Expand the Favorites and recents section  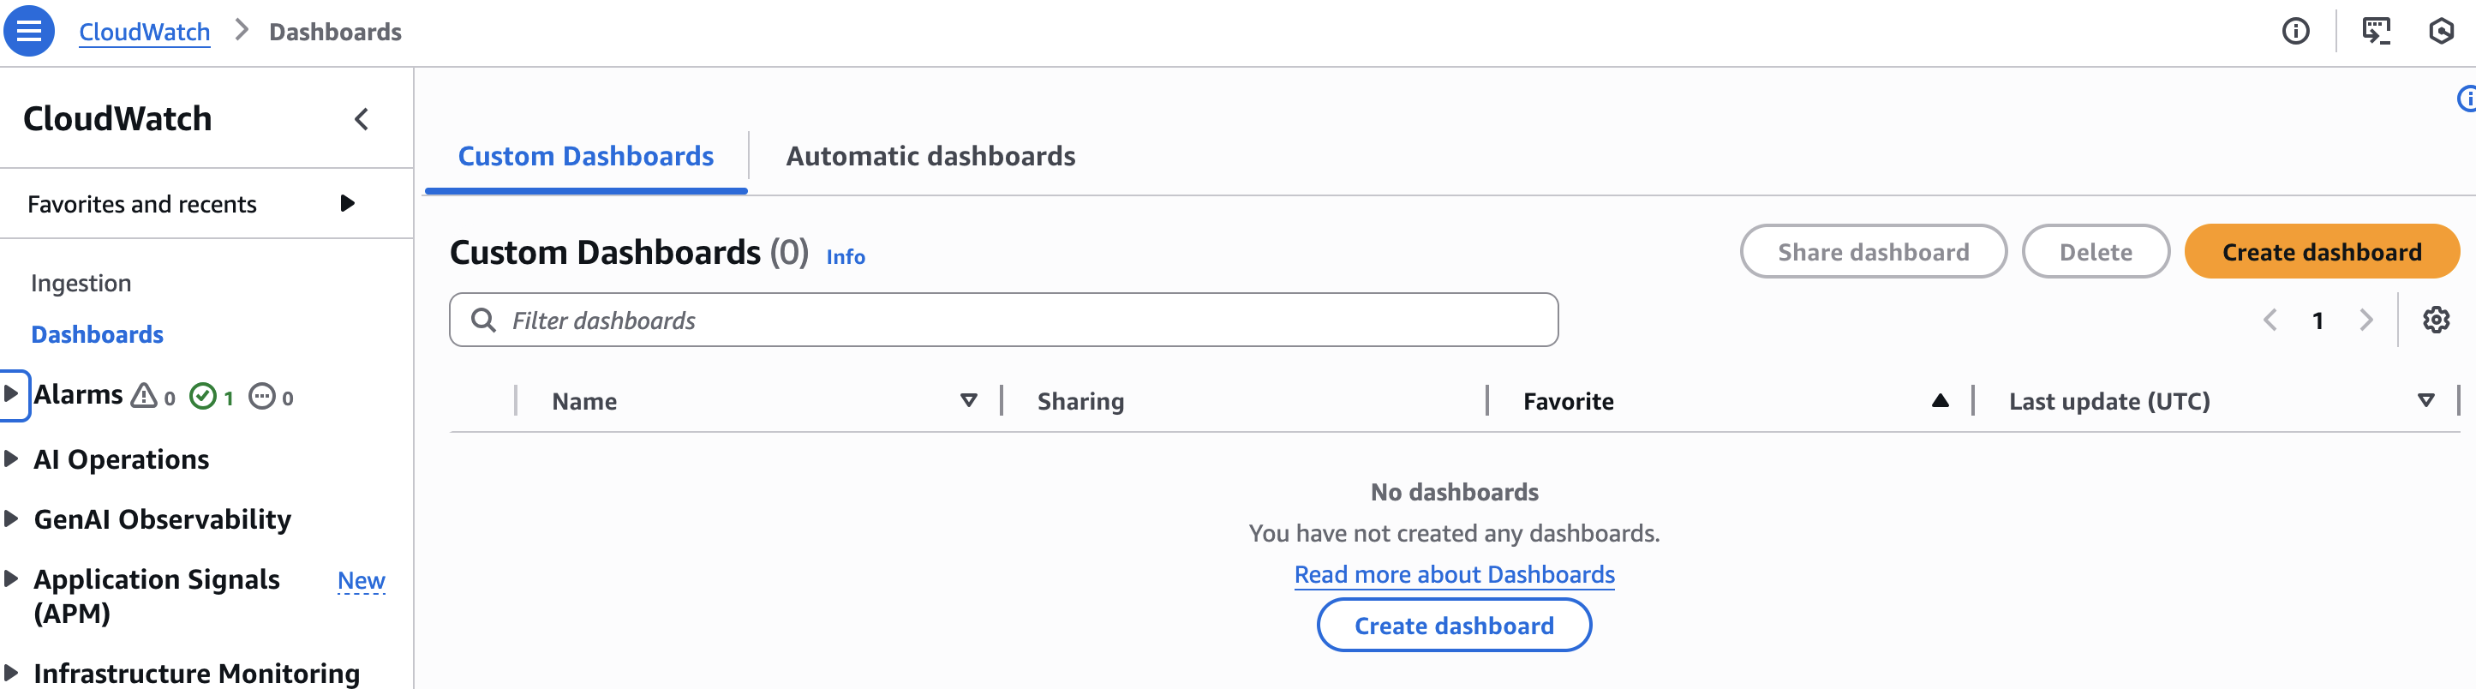[347, 204]
